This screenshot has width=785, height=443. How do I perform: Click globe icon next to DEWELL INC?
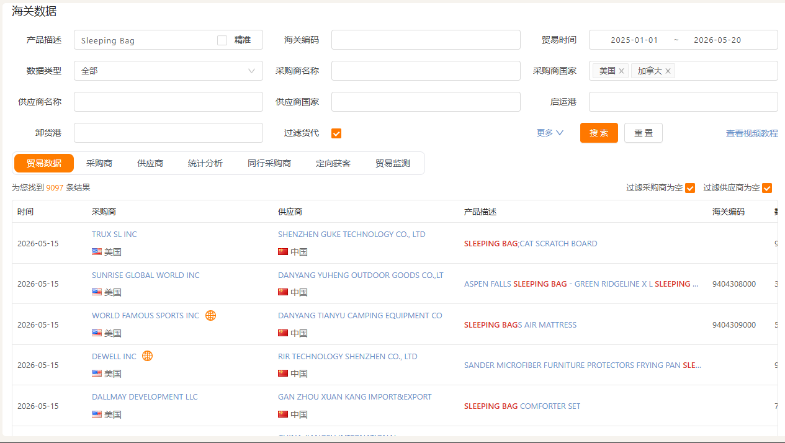pos(147,356)
